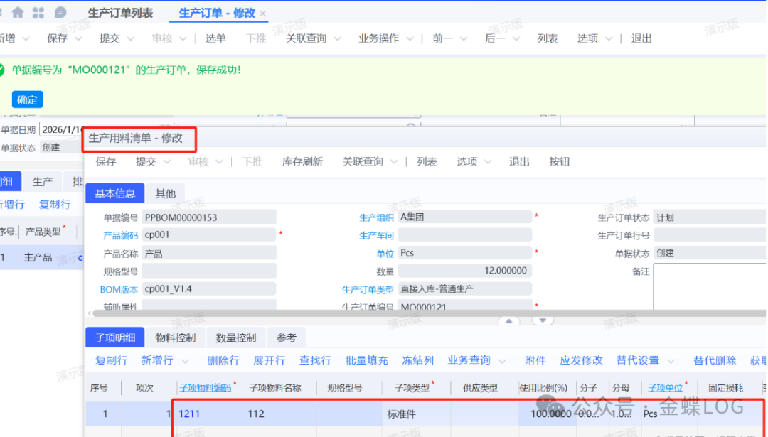Expand 替代设置 dropdown in detail toolbar
The image size is (768, 437).
(671, 360)
